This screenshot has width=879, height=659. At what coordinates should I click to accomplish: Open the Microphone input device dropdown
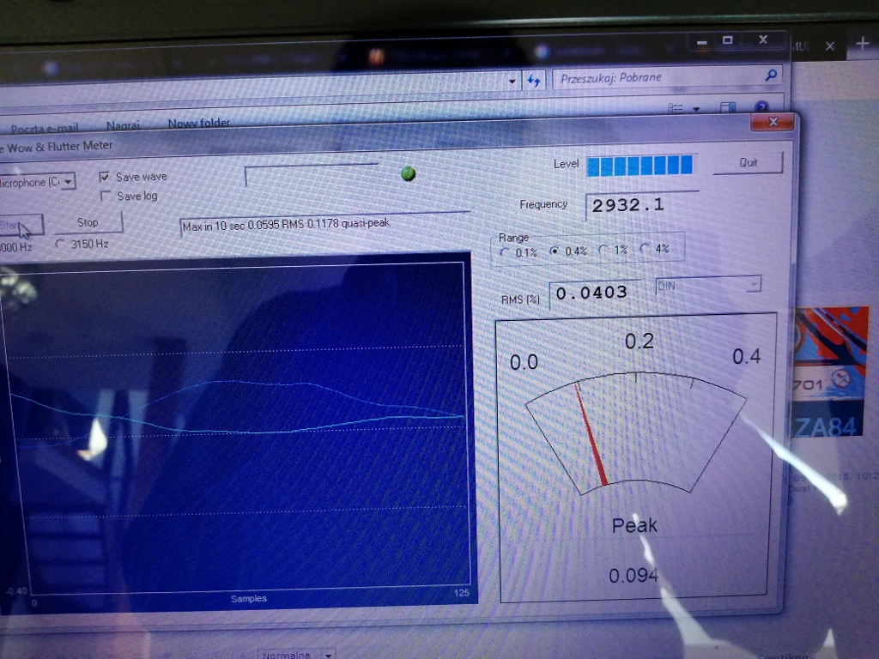click(x=68, y=182)
